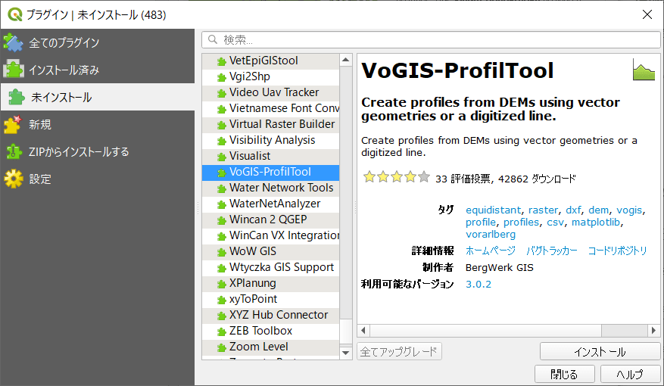Click details pane scroll right arrow
Image resolution: width=664 pixels, height=386 pixels.
pos(653,331)
